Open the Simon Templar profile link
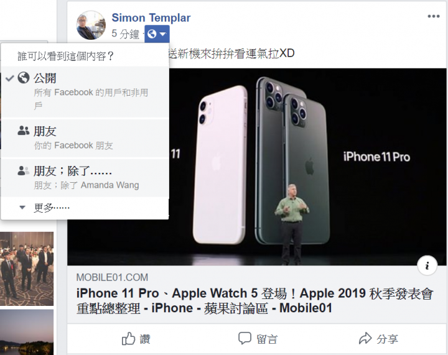Screen dimensions: 448x355 (x=151, y=17)
